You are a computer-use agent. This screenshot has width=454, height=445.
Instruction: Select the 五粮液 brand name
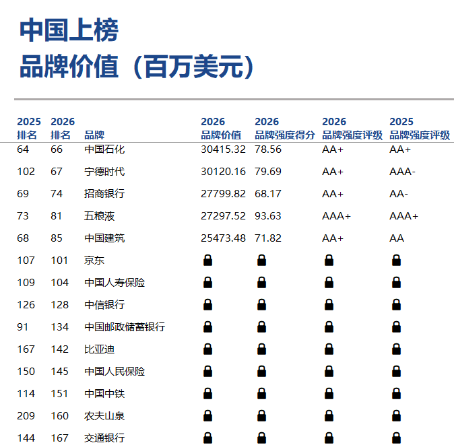(x=99, y=216)
